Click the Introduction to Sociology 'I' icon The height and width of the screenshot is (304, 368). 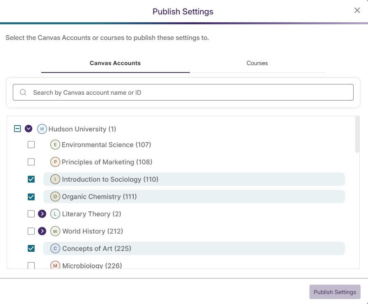coord(55,179)
